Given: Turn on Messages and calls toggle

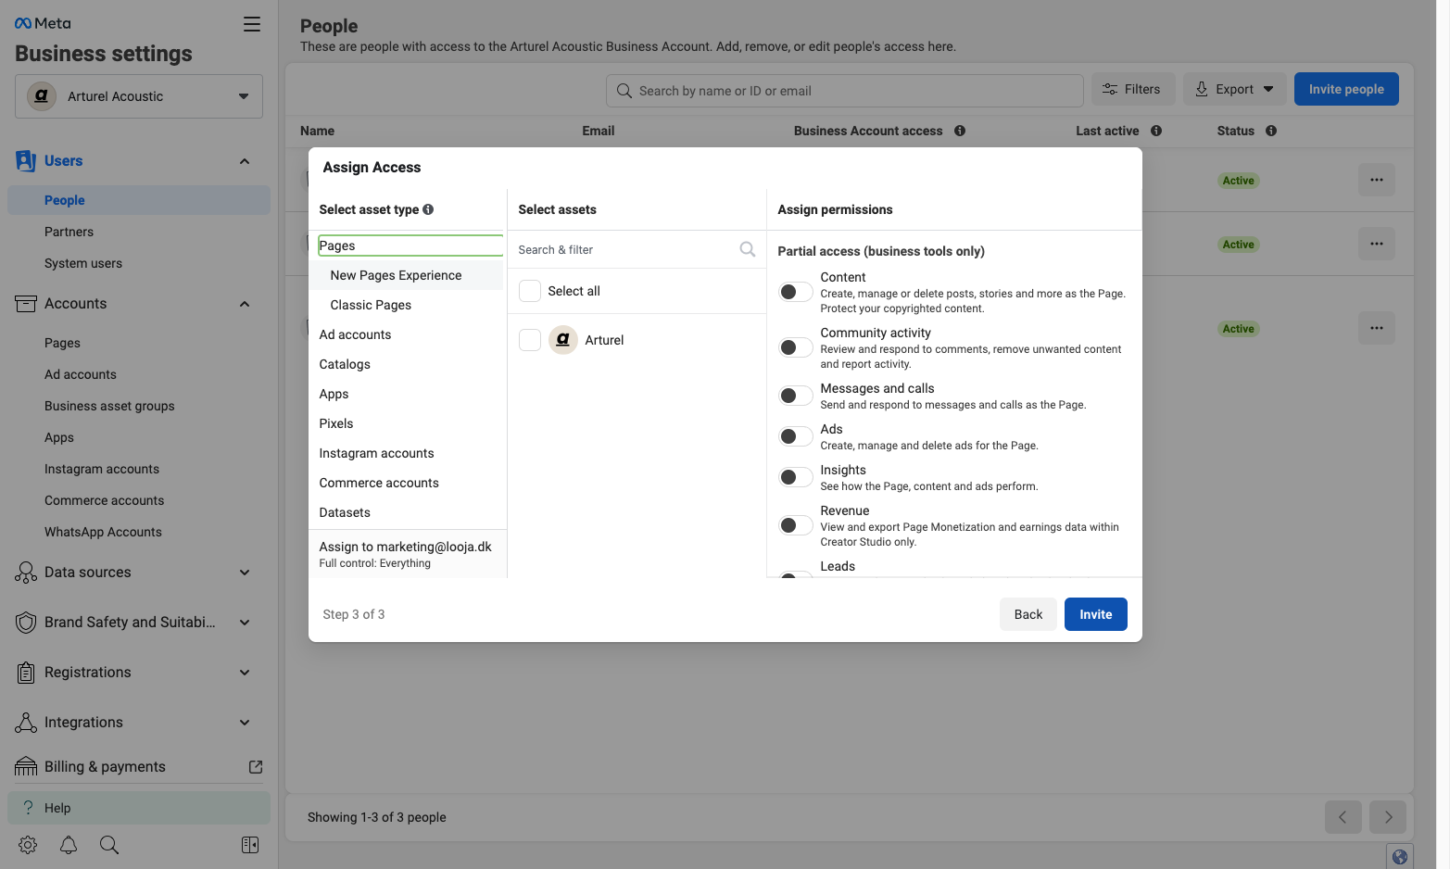Looking at the screenshot, I should 796,396.
